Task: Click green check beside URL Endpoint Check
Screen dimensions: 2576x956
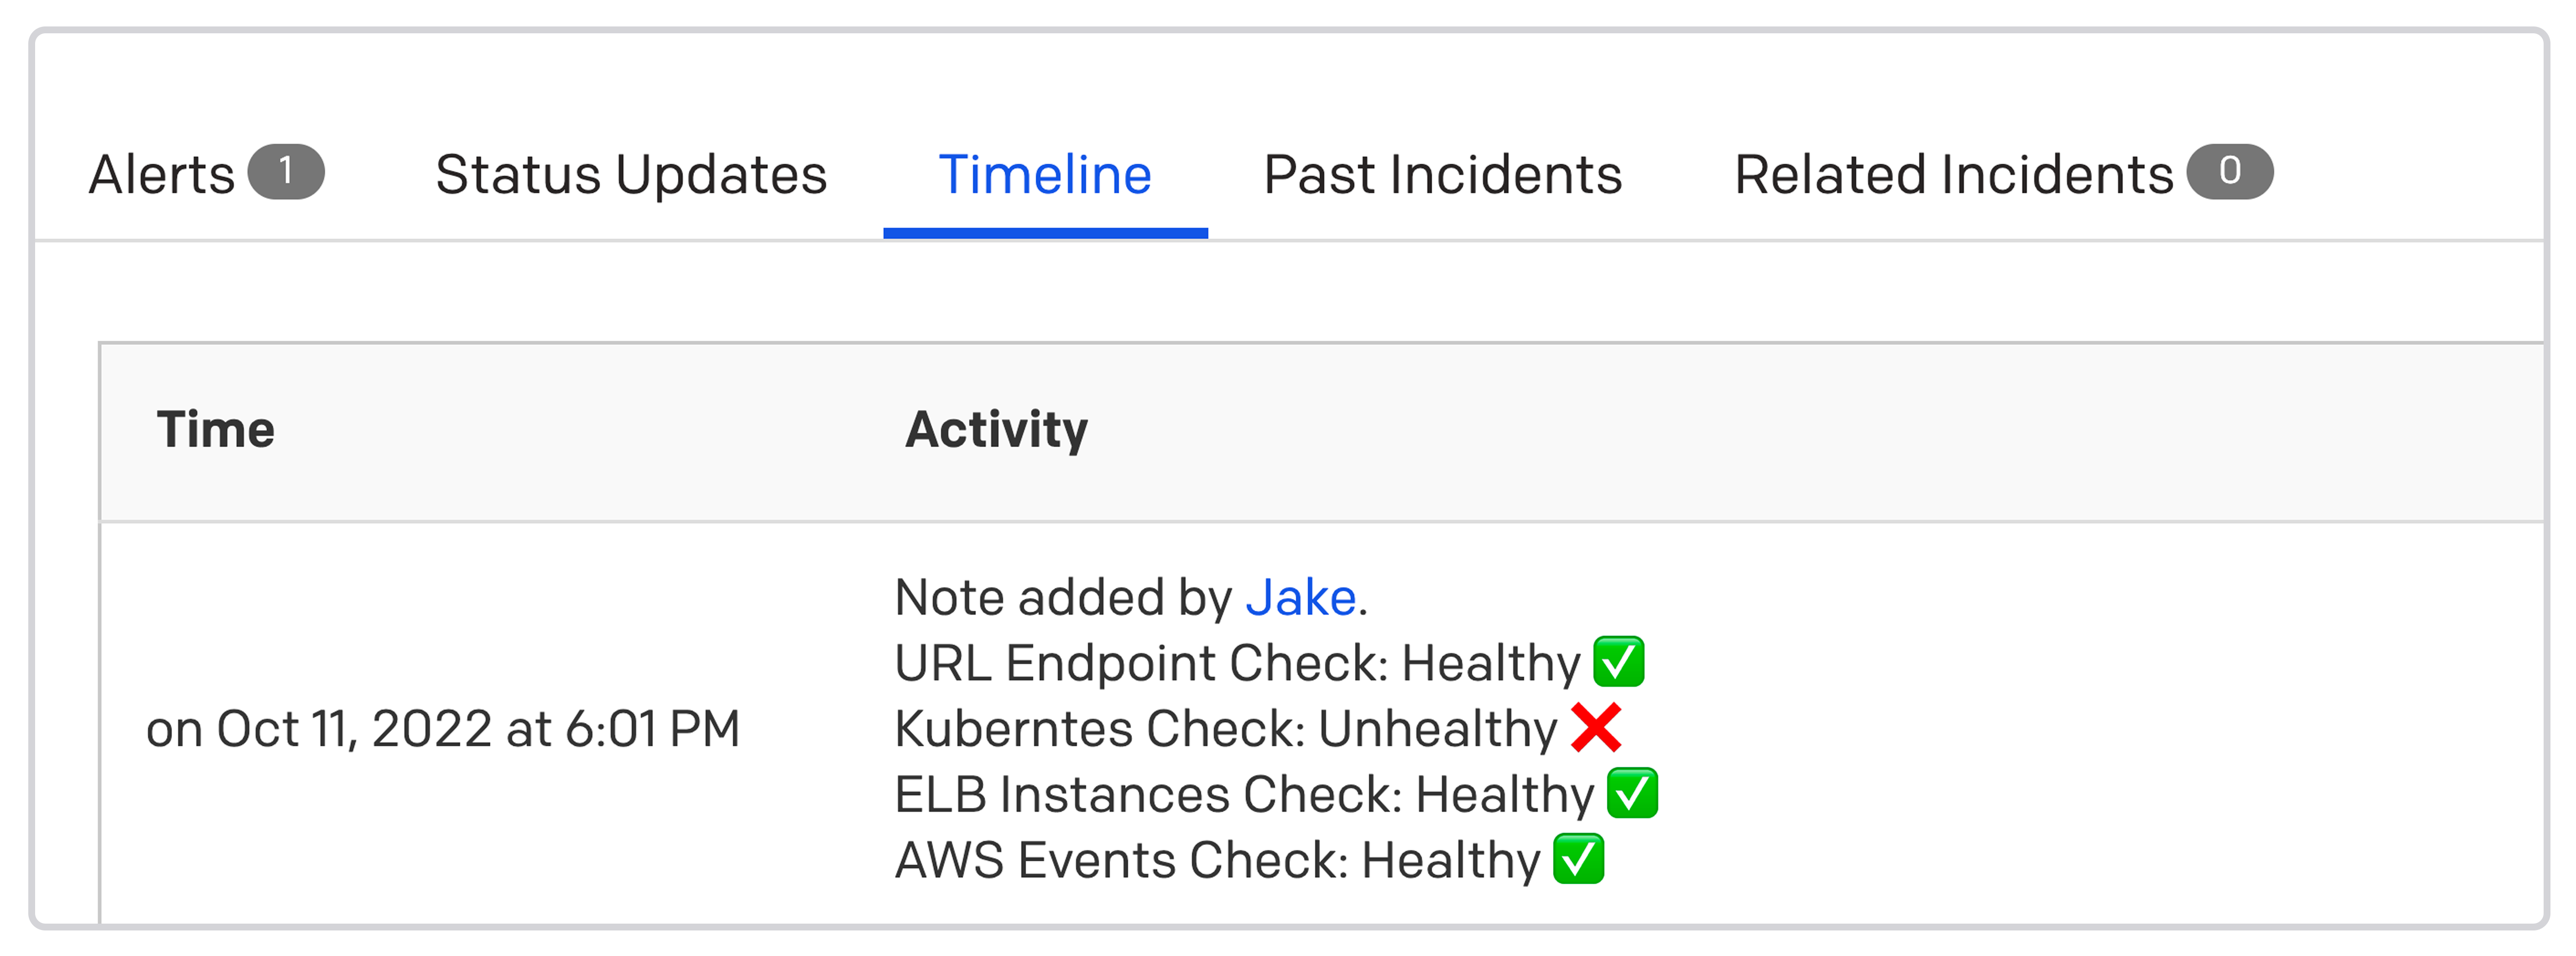Action: [x=1619, y=662]
